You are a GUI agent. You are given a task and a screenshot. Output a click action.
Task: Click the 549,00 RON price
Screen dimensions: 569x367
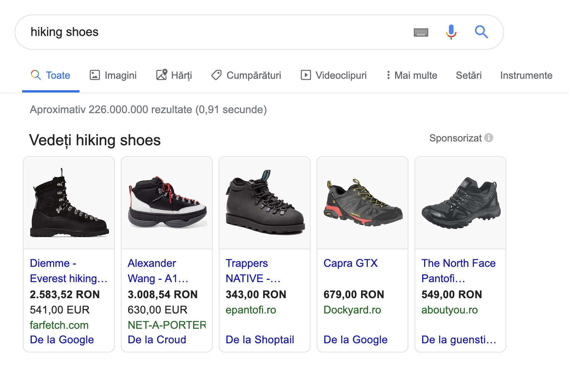click(x=452, y=294)
